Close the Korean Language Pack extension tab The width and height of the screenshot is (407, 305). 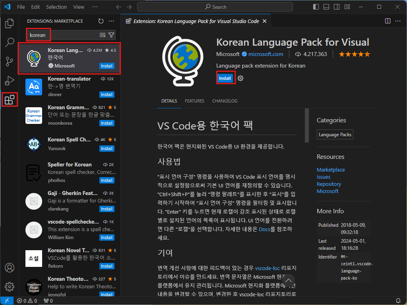click(264, 21)
